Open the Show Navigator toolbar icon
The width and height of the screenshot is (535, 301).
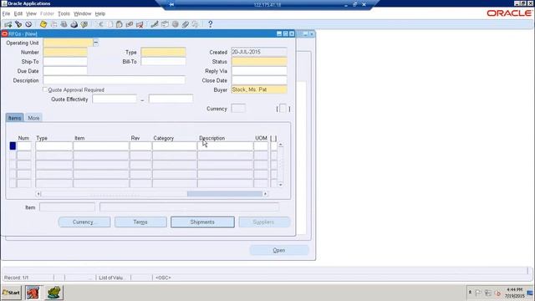(28, 24)
